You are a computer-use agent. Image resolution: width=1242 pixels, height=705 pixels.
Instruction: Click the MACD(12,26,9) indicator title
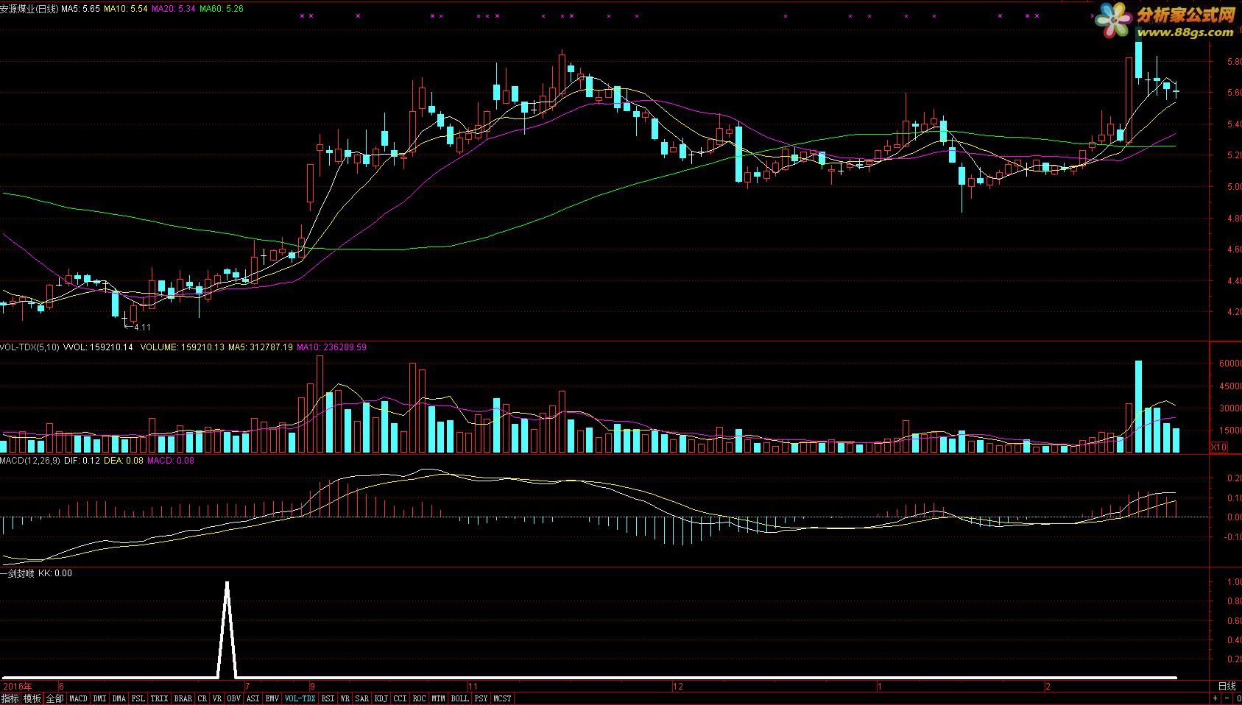(30, 460)
